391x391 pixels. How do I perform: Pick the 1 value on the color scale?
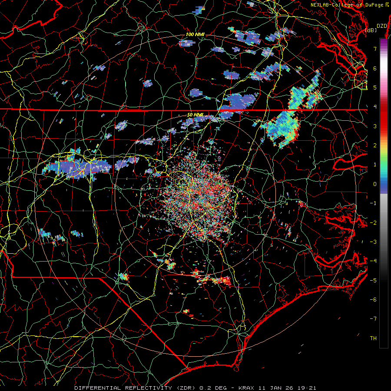(375, 165)
